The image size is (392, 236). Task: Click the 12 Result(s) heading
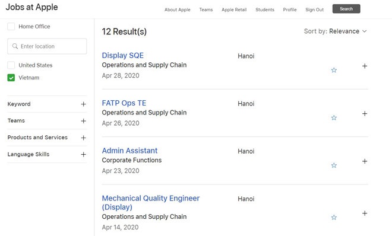(124, 31)
